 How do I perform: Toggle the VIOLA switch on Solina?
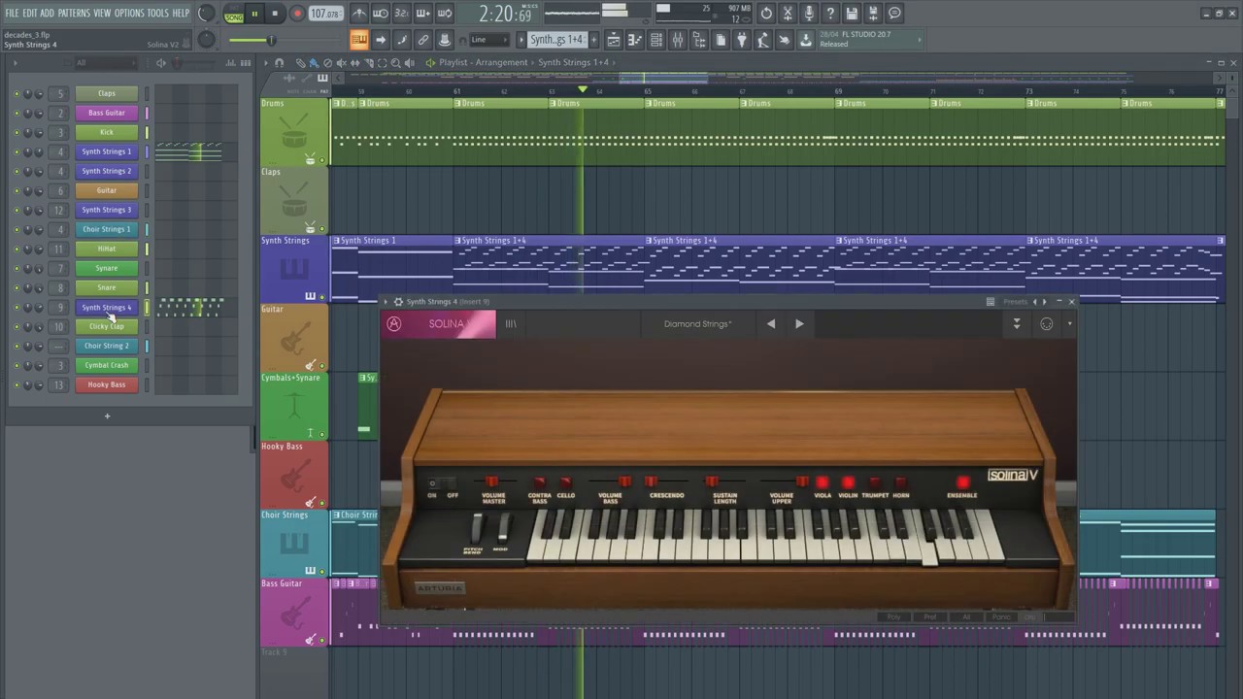[823, 483]
